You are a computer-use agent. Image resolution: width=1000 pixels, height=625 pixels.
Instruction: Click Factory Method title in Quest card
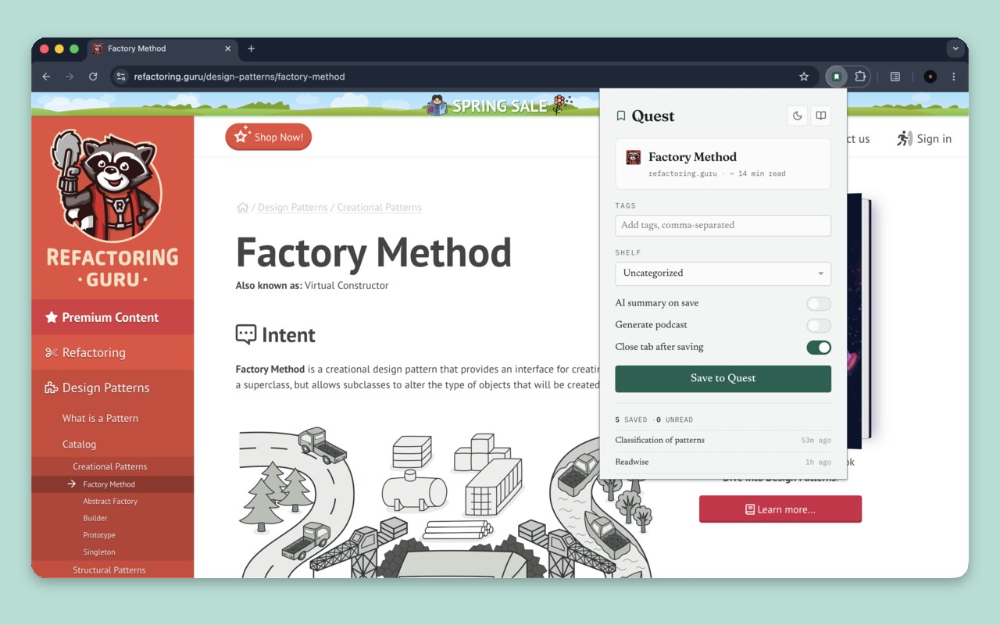click(693, 157)
